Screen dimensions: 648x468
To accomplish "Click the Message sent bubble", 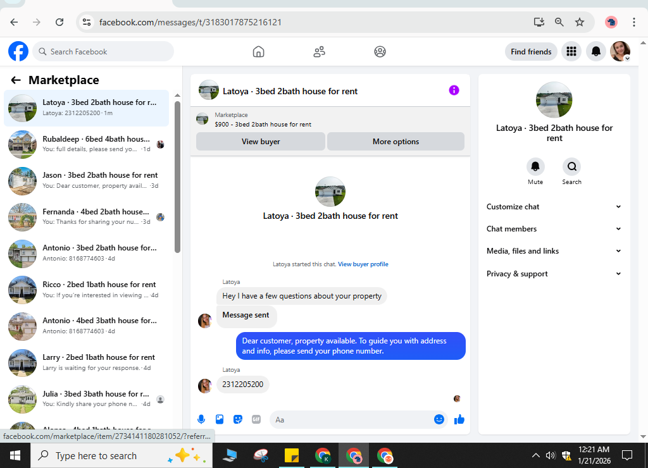I will pyautogui.click(x=246, y=316).
